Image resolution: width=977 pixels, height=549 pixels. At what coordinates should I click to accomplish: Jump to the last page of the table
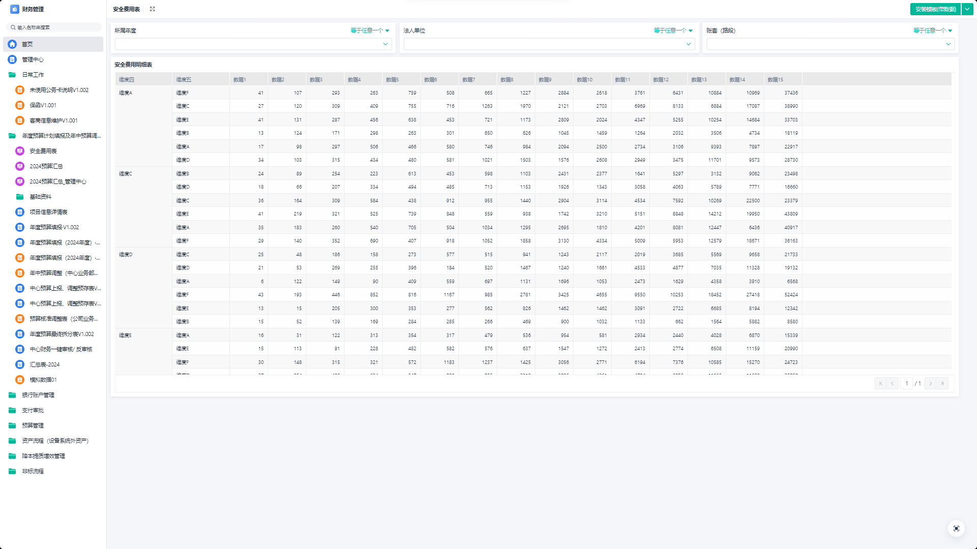(942, 383)
